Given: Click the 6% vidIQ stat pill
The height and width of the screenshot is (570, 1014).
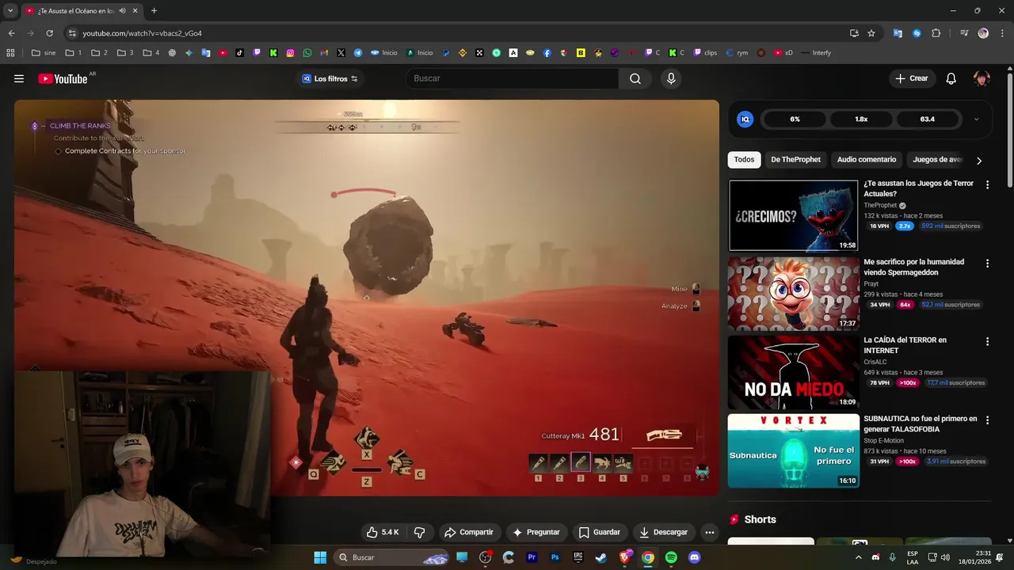Looking at the screenshot, I should click(x=795, y=120).
